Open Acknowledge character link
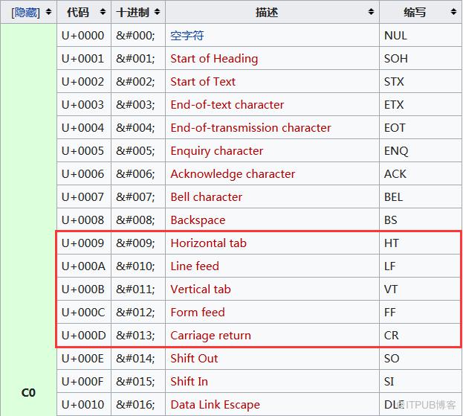This screenshot has height=416, width=463. click(x=233, y=174)
